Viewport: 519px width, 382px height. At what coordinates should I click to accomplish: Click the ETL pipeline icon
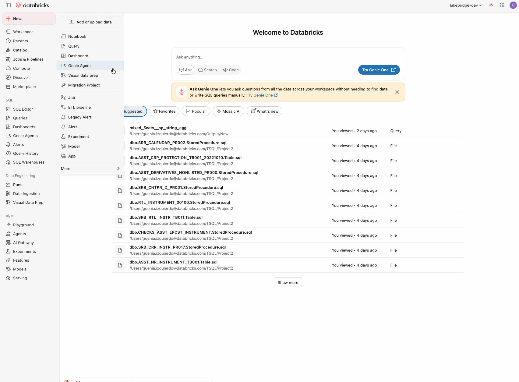click(x=63, y=107)
